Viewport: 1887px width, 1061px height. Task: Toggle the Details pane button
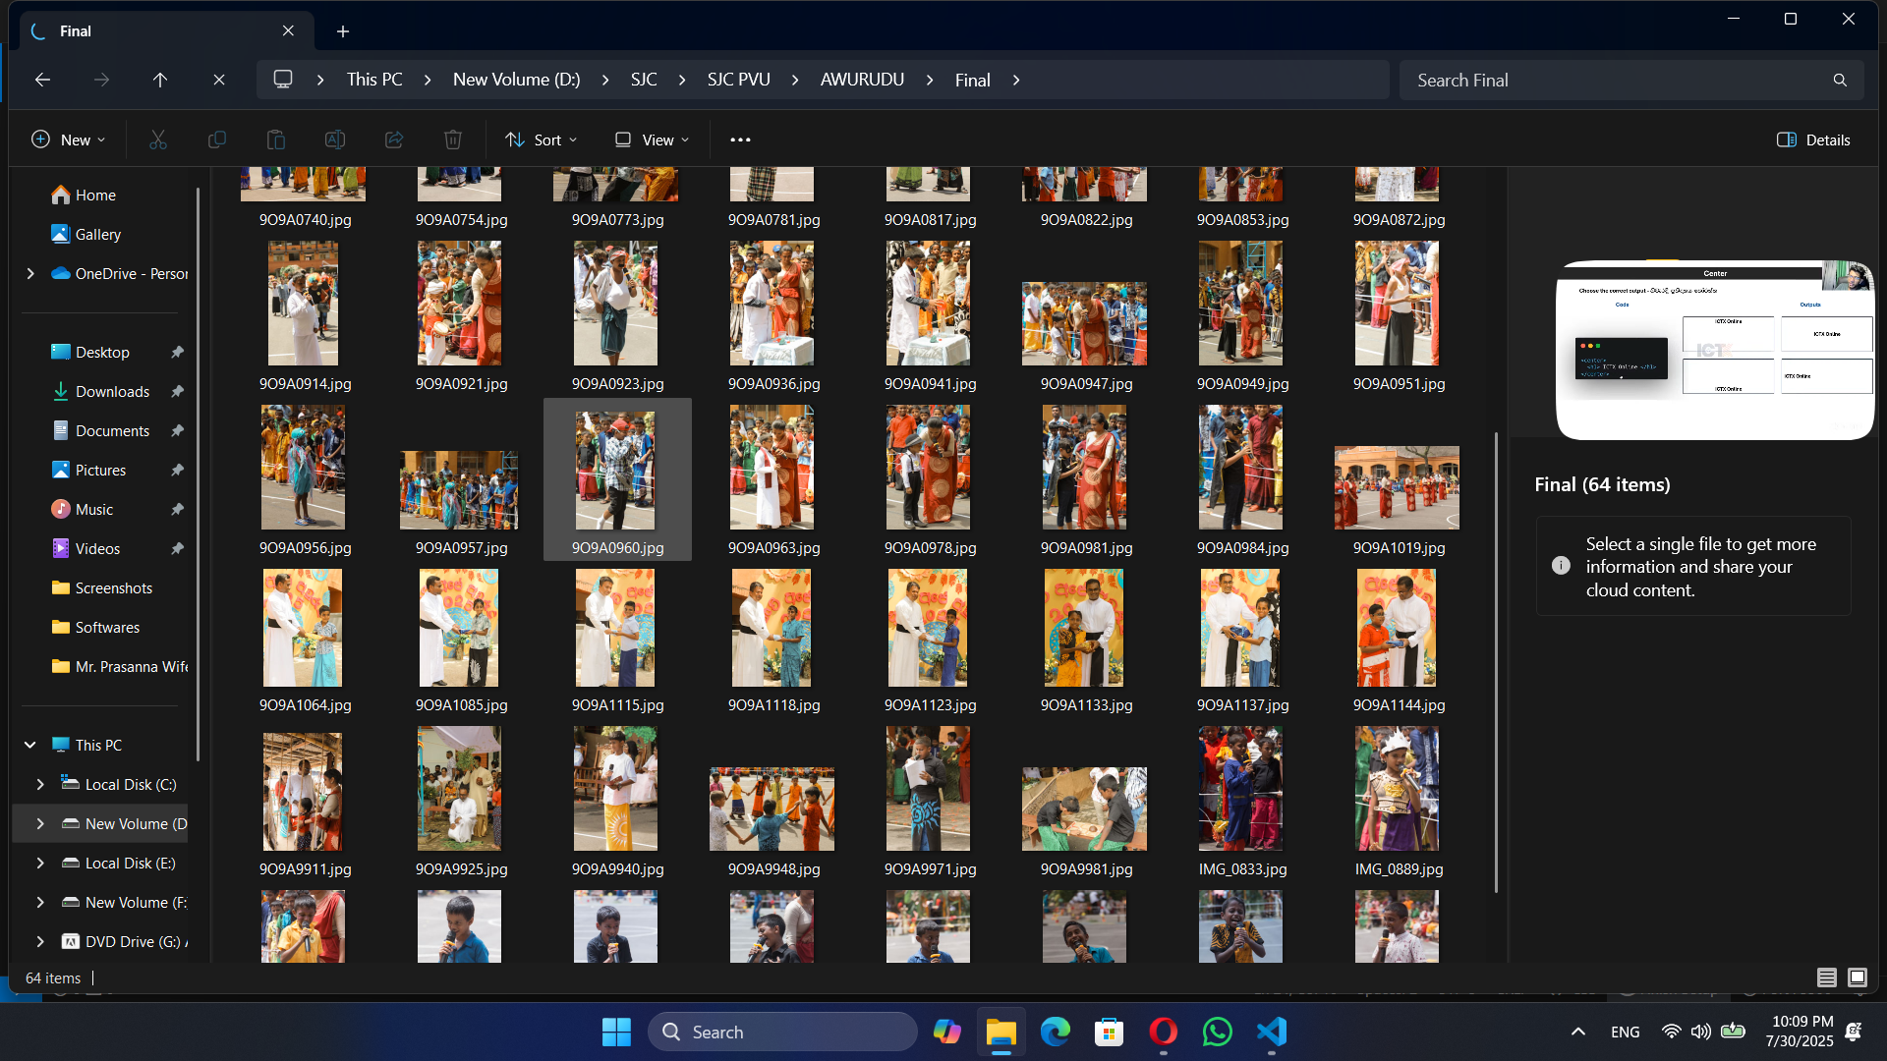coord(1813,140)
